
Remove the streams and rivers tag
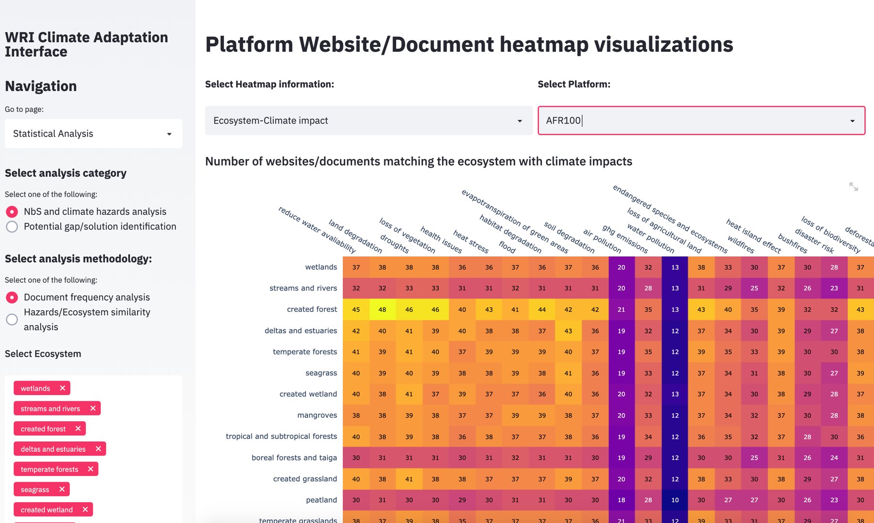tap(93, 409)
